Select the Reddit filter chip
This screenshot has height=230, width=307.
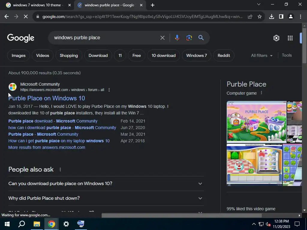(224, 55)
